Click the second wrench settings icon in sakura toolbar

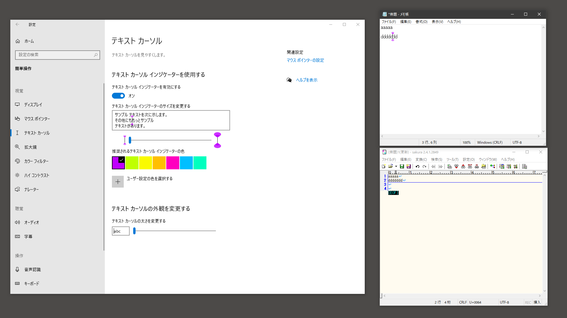point(509,166)
